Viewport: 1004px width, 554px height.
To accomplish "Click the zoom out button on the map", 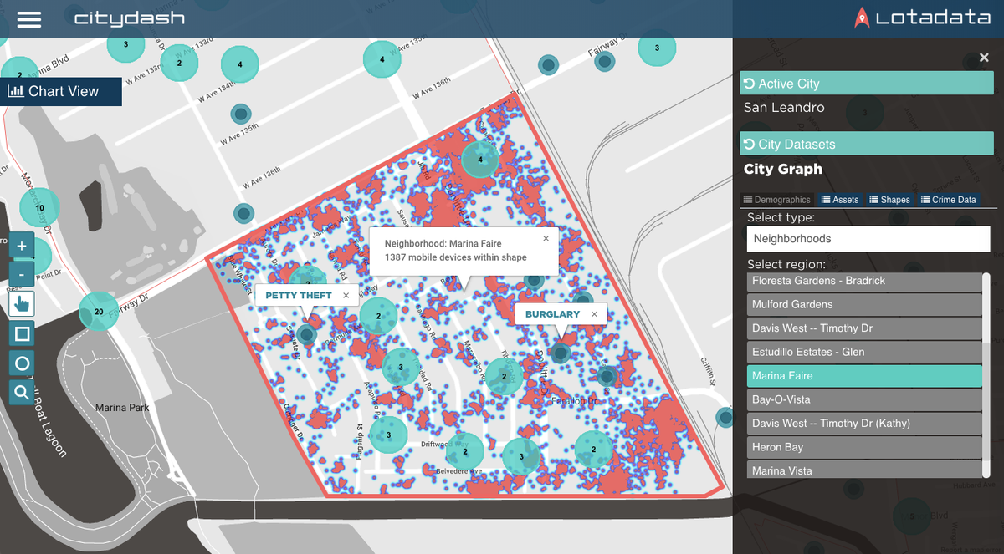I will pyautogui.click(x=21, y=274).
